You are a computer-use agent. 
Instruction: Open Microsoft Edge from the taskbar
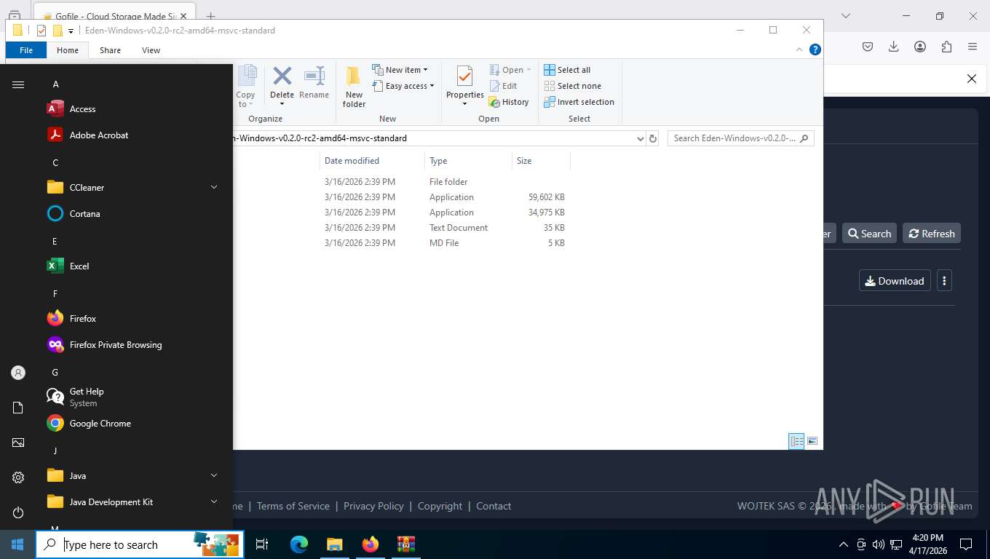tap(299, 544)
